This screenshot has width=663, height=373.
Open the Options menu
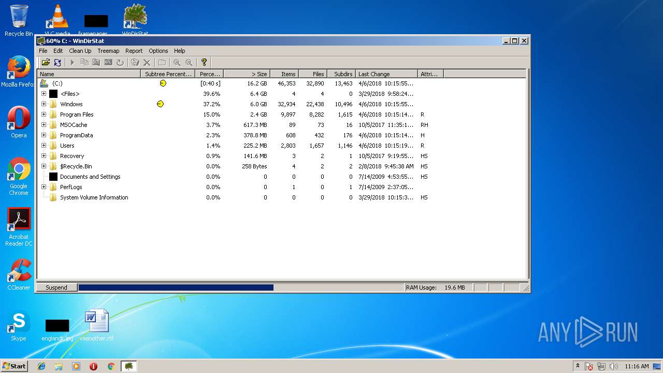(x=158, y=51)
